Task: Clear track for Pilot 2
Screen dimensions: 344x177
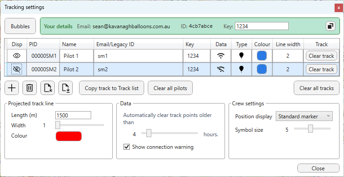Action: tap(322, 69)
